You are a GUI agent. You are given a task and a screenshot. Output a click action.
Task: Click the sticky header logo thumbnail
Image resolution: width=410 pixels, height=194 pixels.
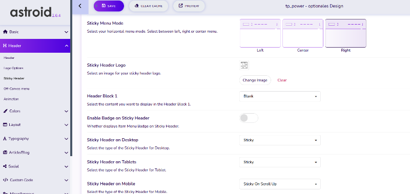[244, 66]
